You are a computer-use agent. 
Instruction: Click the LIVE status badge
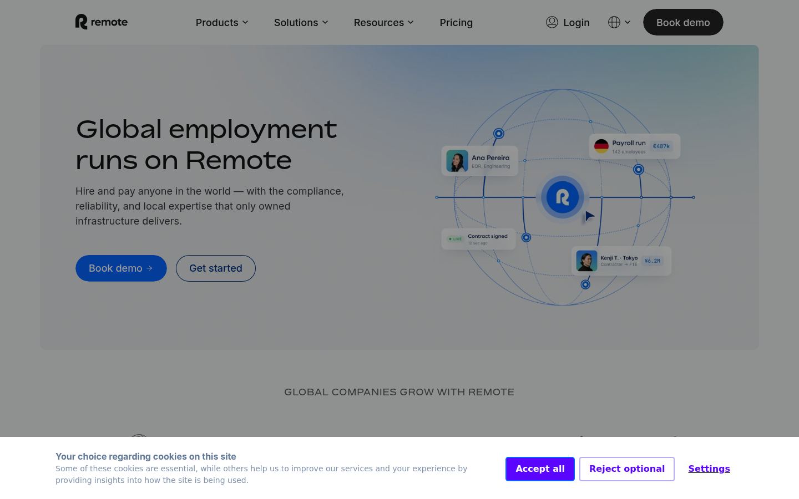click(455, 239)
